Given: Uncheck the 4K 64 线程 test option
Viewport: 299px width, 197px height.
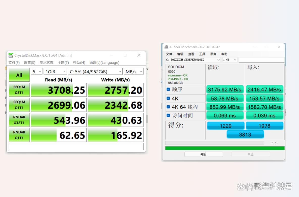Looking at the screenshot, I should pos(168,107).
